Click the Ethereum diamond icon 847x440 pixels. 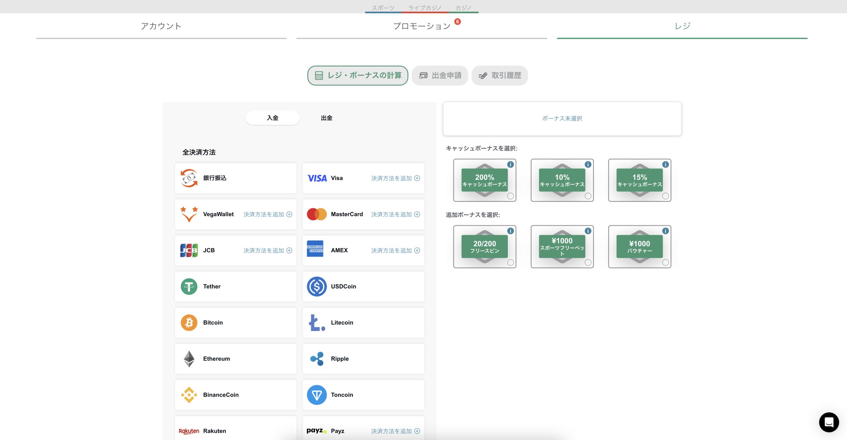(189, 359)
